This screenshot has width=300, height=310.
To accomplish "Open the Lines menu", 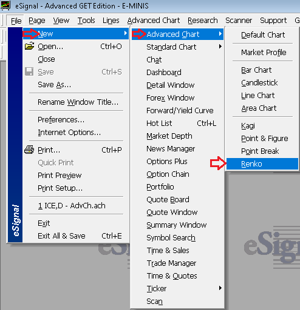I will [111, 21].
